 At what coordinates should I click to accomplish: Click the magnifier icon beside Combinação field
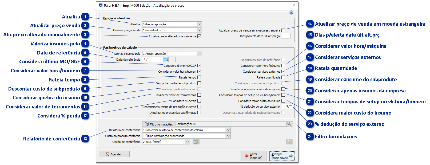pyautogui.click(x=289, y=124)
